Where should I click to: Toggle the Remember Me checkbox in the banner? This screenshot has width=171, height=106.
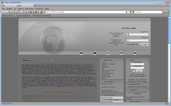coord(140,44)
